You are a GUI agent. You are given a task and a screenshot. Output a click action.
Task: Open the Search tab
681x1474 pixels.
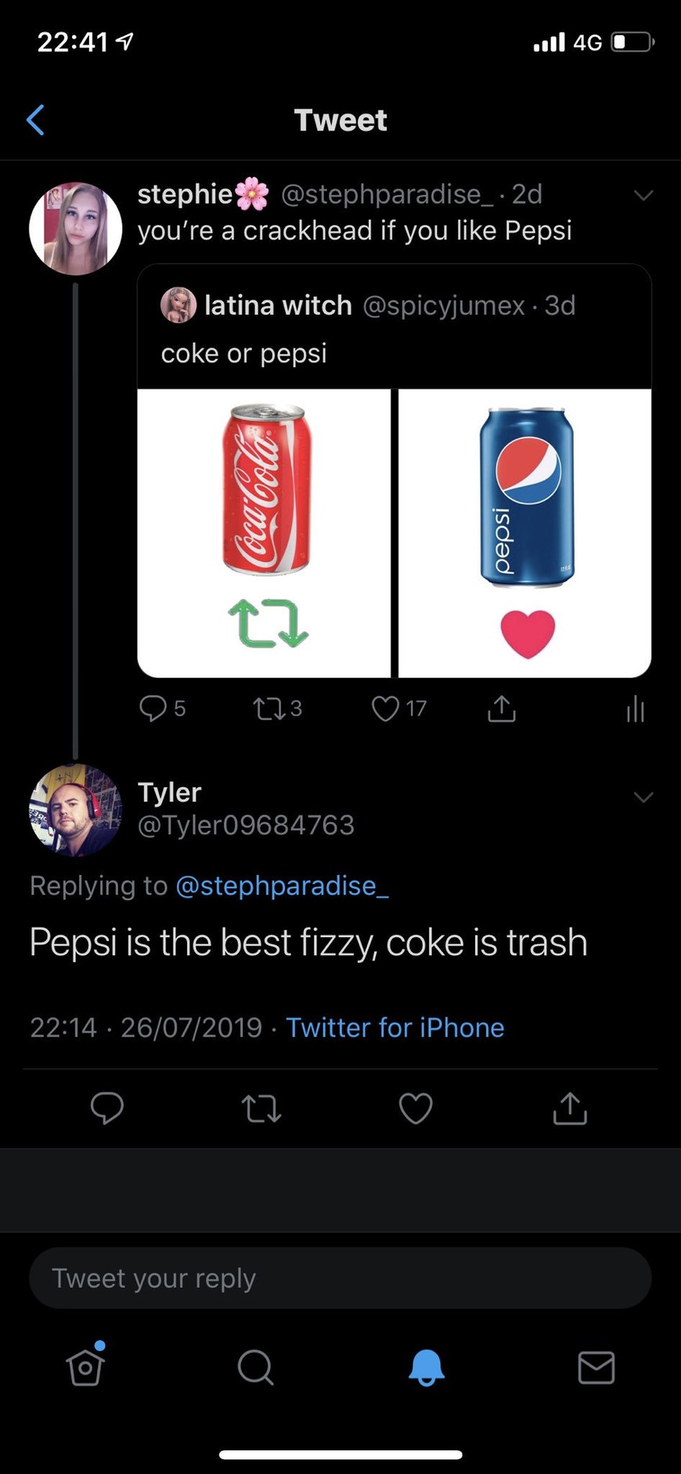click(255, 1368)
